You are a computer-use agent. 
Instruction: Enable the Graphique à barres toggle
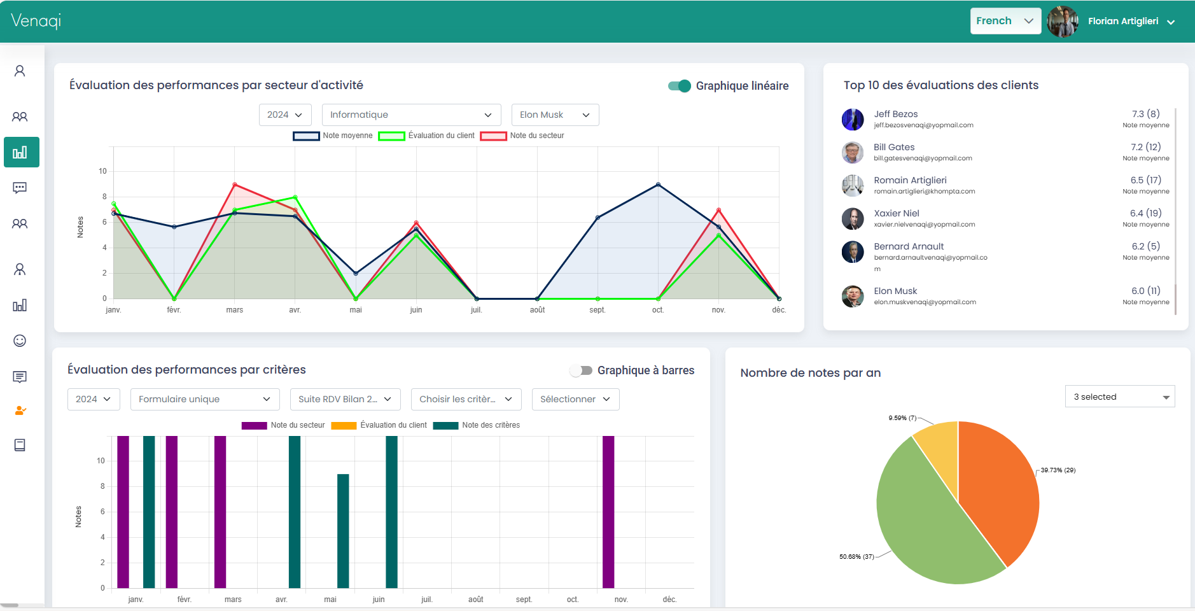(582, 370)
